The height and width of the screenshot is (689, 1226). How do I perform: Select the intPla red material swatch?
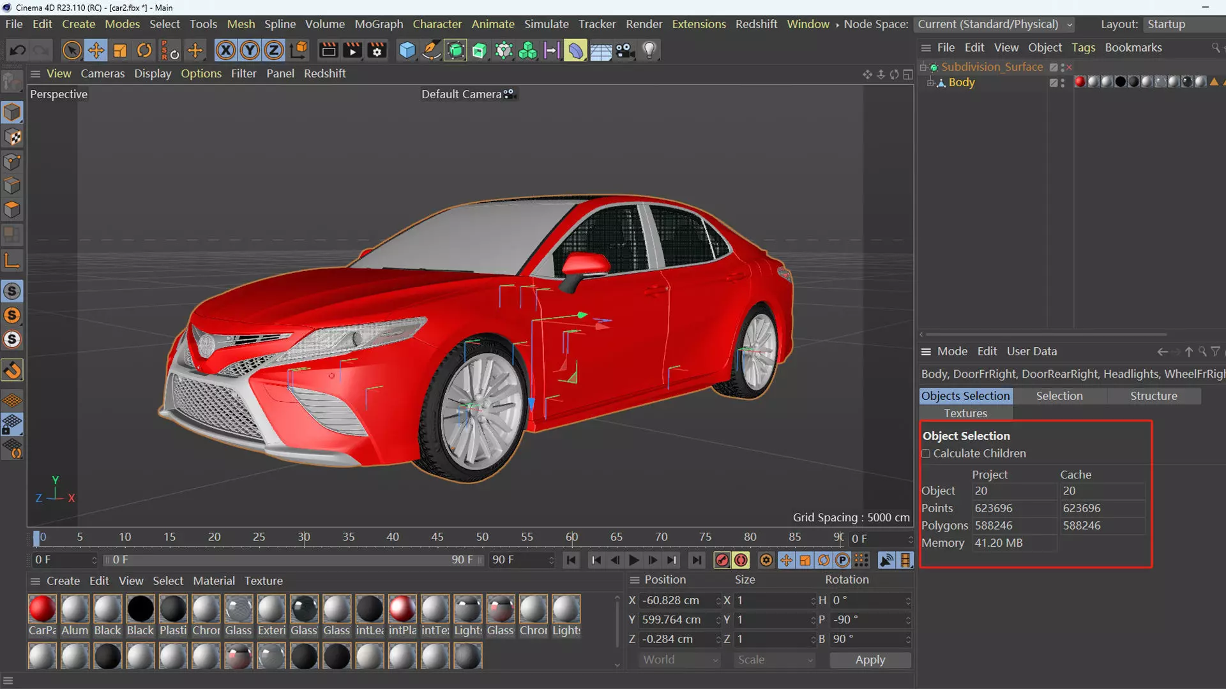coord(402,609)
